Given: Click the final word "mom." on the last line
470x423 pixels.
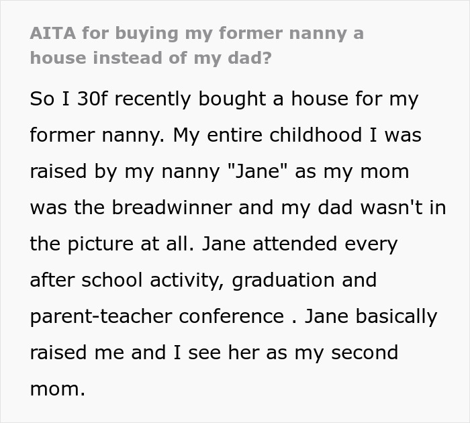Looking at the screenshot, I should pyautogui.click(x=58, y=389).
